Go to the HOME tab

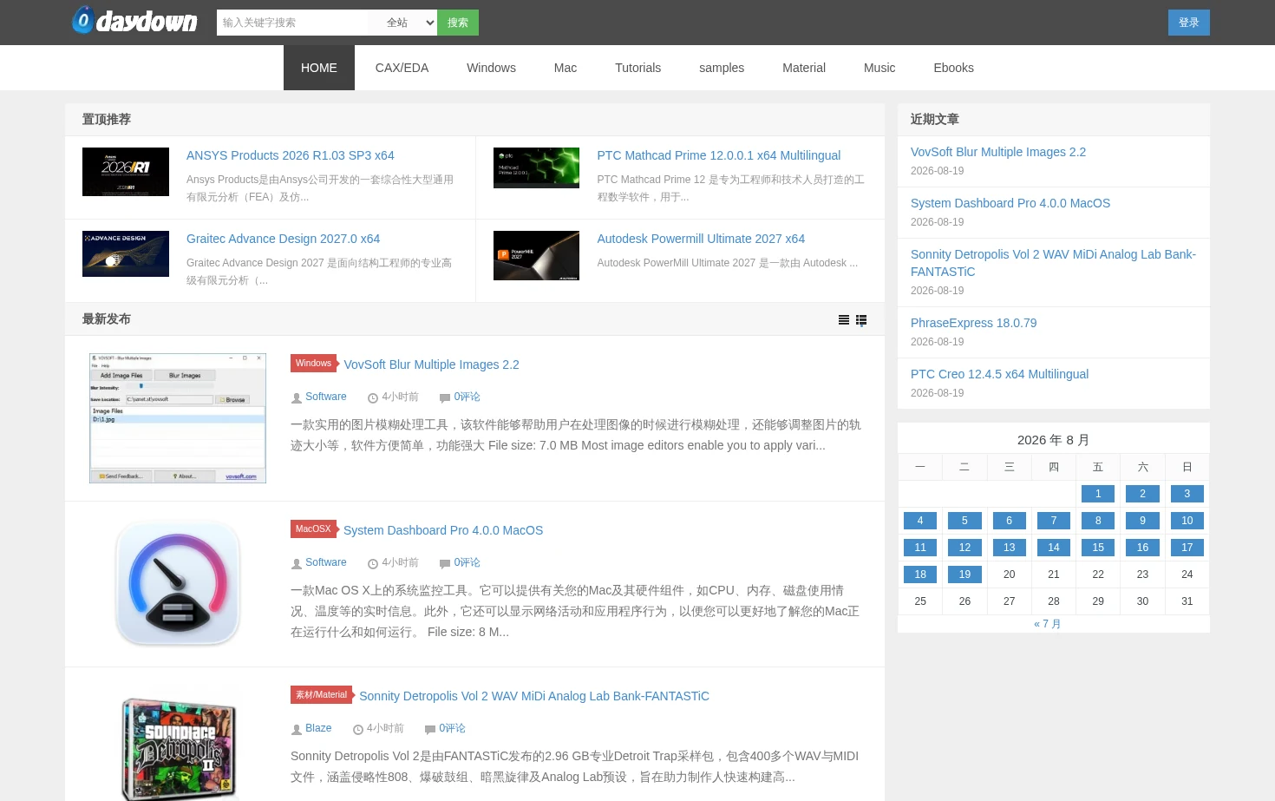[x=319, y=68]
